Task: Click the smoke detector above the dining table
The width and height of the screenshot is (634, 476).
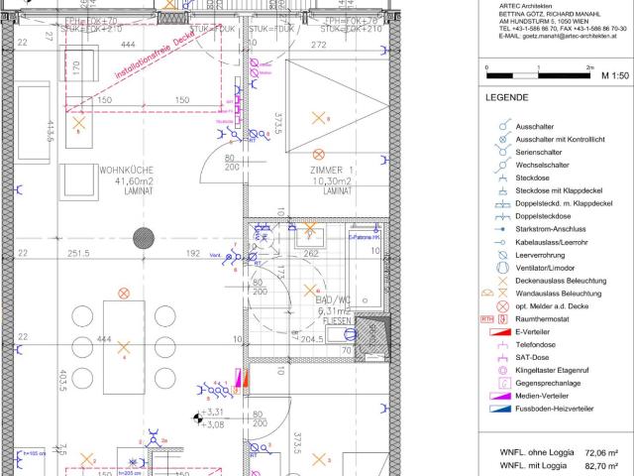Action: point(124,294)
